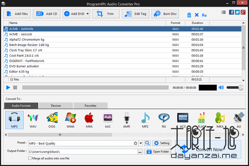Image resolution: width=249 pixels, height=166 pixels.
Task: Click the file list scroll up arrow
Action: 244,23
